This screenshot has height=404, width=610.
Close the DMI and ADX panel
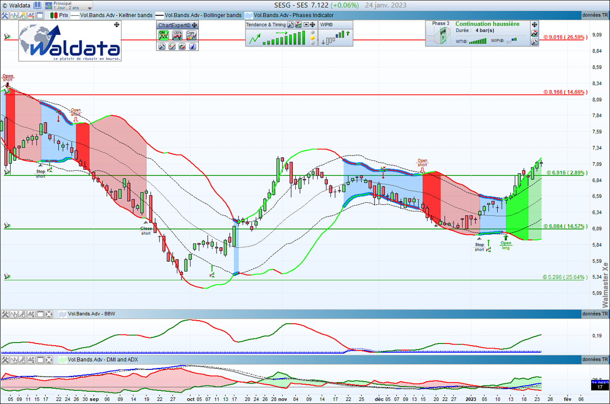point(49,360)
